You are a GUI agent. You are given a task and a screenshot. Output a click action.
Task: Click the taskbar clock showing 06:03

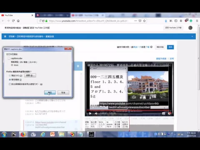[x=191, y=134]
